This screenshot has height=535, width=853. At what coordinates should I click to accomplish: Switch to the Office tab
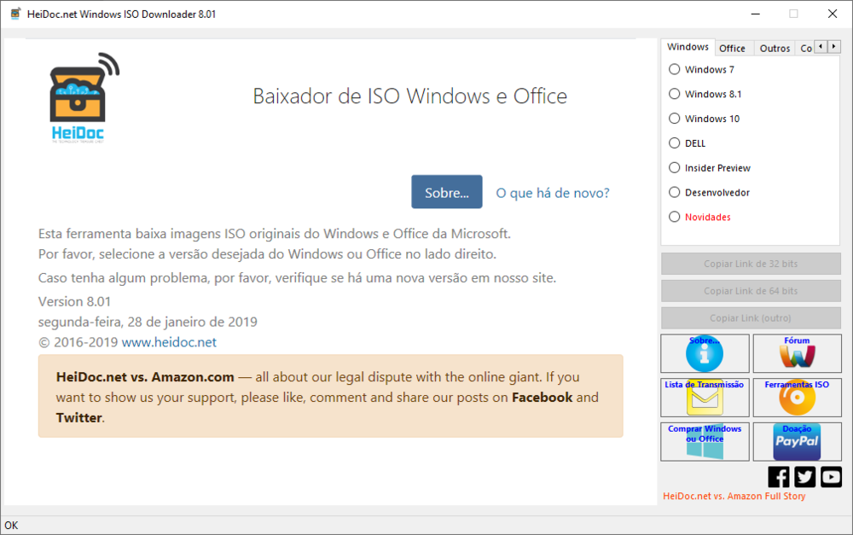point(732,49)
